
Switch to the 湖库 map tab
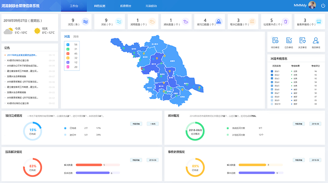(x=76, y=37)
